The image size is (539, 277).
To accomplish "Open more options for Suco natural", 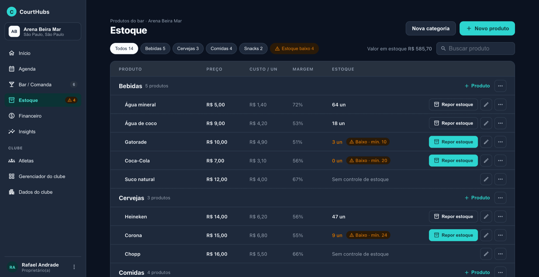I will [500, 179].
